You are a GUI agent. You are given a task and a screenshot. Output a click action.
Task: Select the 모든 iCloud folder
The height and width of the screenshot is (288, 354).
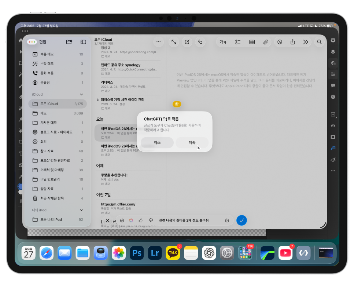[58, 104]
